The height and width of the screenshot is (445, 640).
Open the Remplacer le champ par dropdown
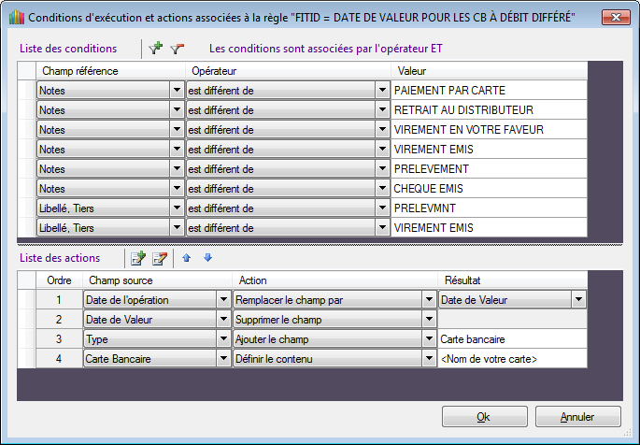[x=429, y=300]
